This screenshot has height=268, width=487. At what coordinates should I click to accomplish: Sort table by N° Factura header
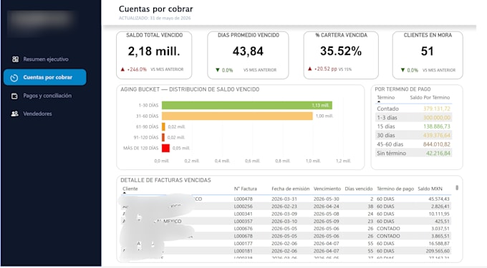coord(246,189)
